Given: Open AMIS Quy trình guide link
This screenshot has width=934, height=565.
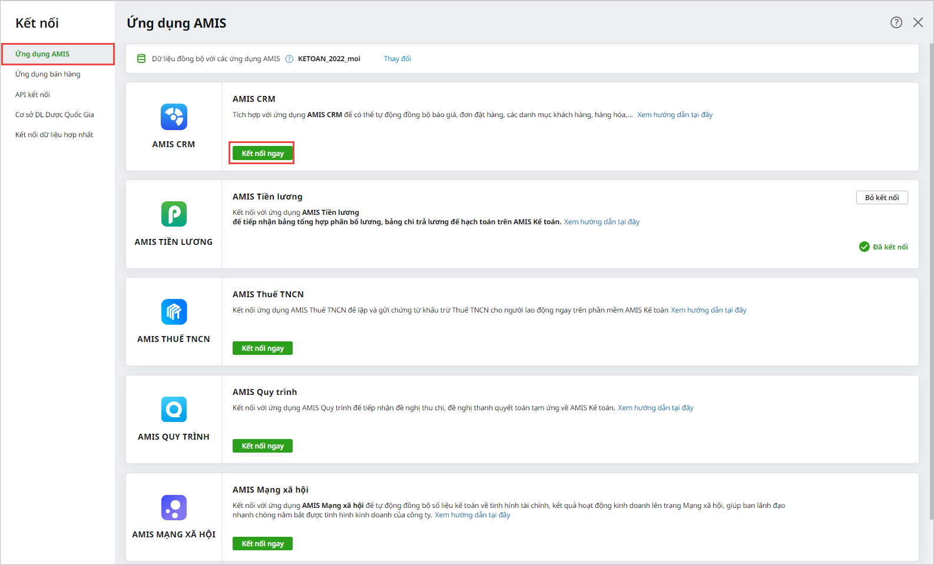Looking at the screenshot, I should click(655, 408).
